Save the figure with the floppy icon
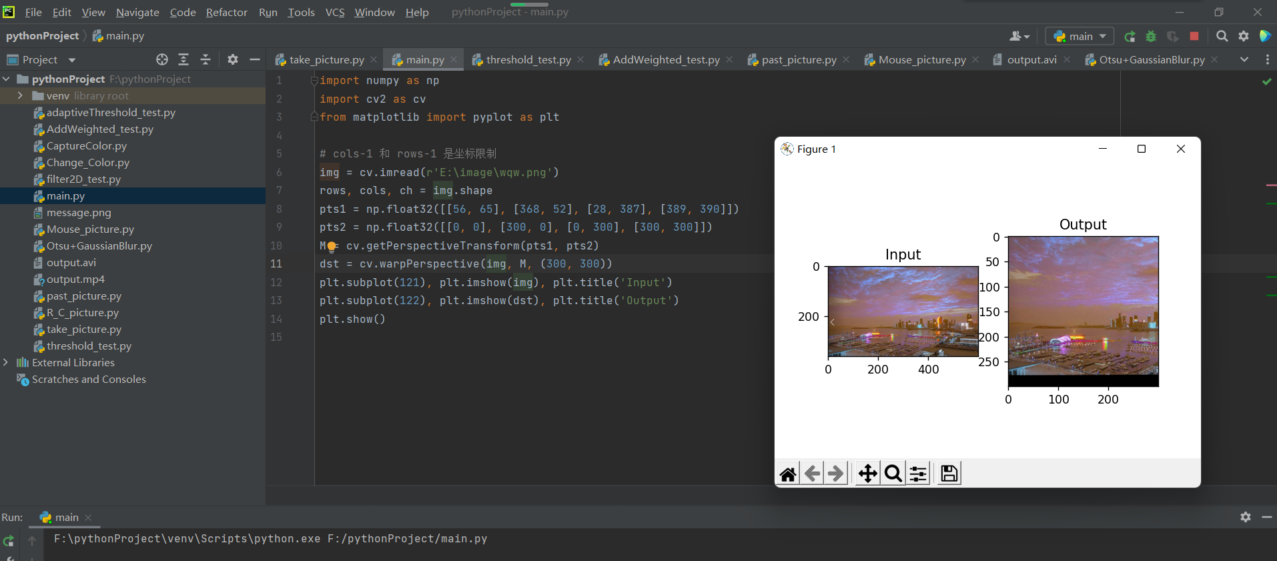 click(949, 474)
